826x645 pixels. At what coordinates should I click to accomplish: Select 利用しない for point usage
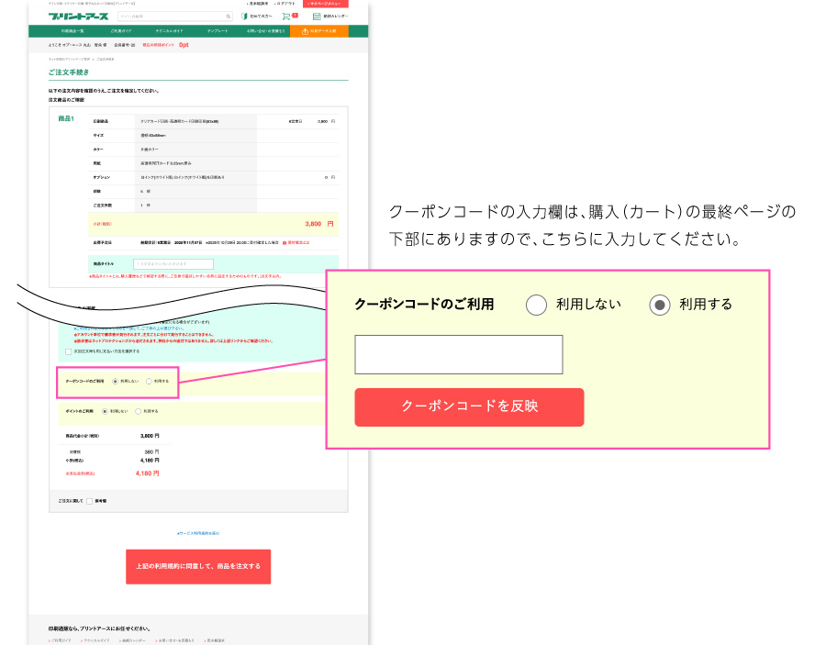point(106,410)
